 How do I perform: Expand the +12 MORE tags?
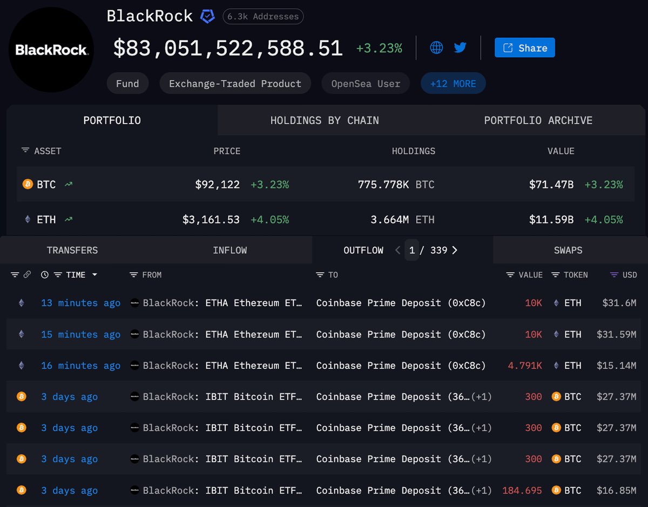coord(453,84)
